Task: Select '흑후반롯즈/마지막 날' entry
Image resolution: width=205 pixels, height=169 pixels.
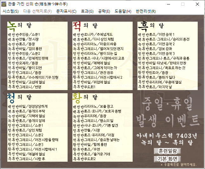Action: tap(155, 87)
